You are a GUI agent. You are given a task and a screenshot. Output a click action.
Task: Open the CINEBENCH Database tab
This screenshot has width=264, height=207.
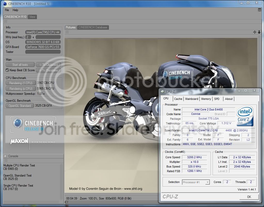click(x=93, y=27)
